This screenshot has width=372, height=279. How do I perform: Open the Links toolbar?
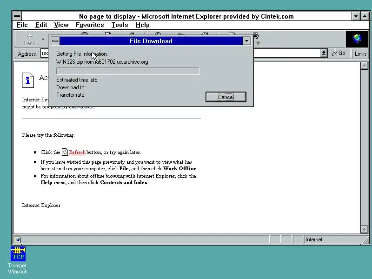click(x=360, y=54)
